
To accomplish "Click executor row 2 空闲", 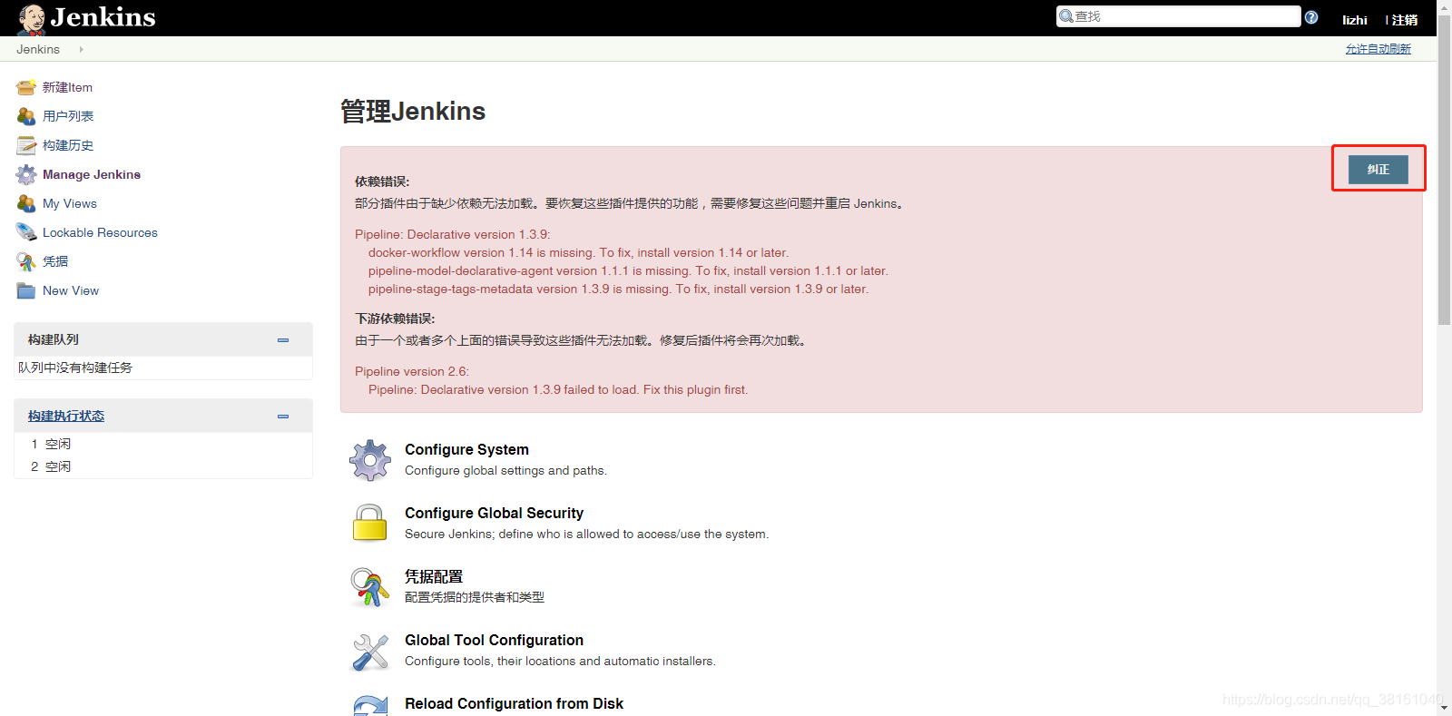I will coord(163,466).
